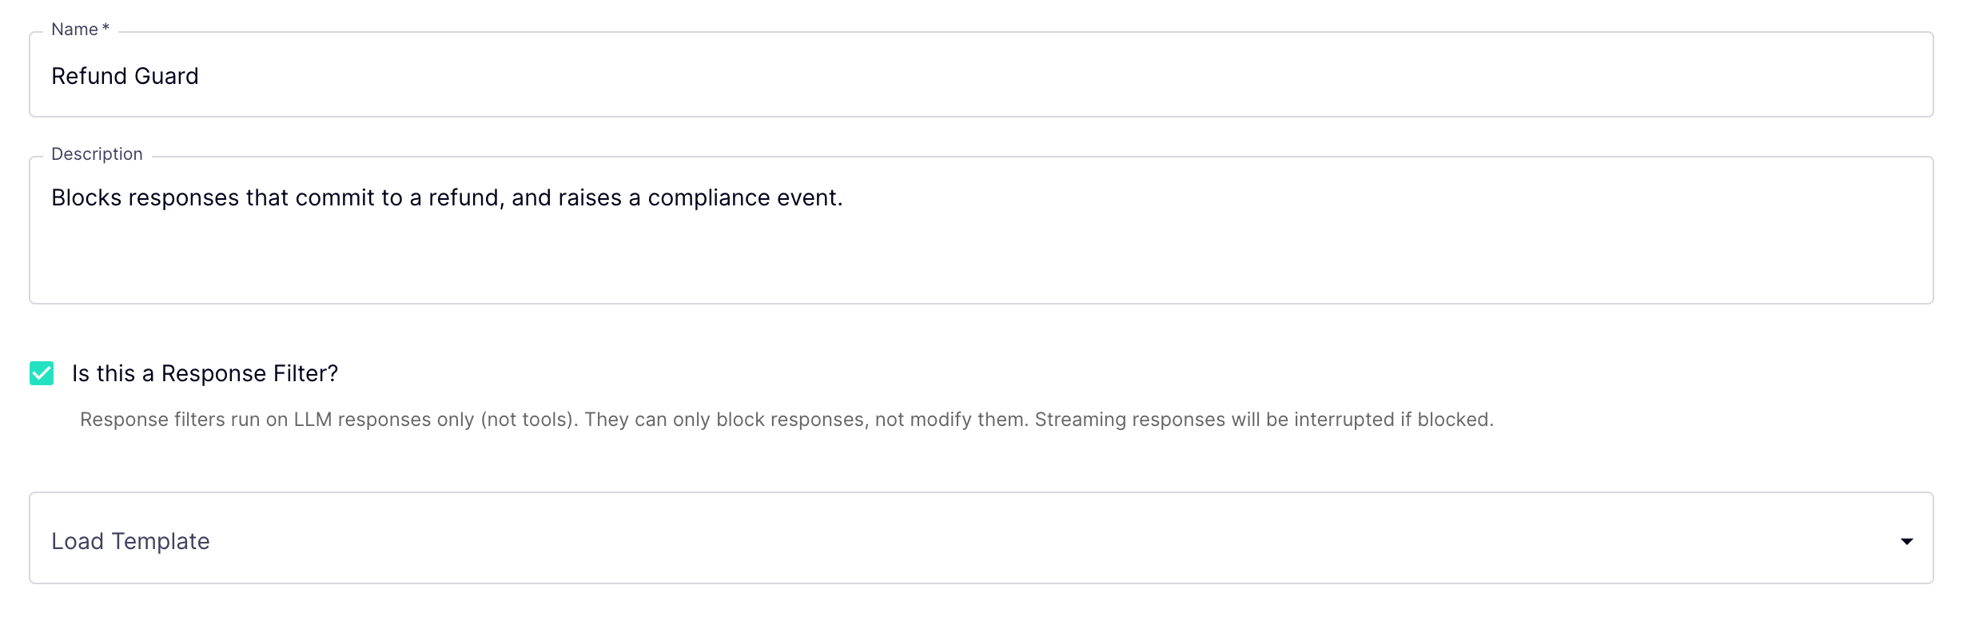The image size is (1963, 625).
Task: Click the Load Template dropdown arrow icon
Action: click(1906, 542)
